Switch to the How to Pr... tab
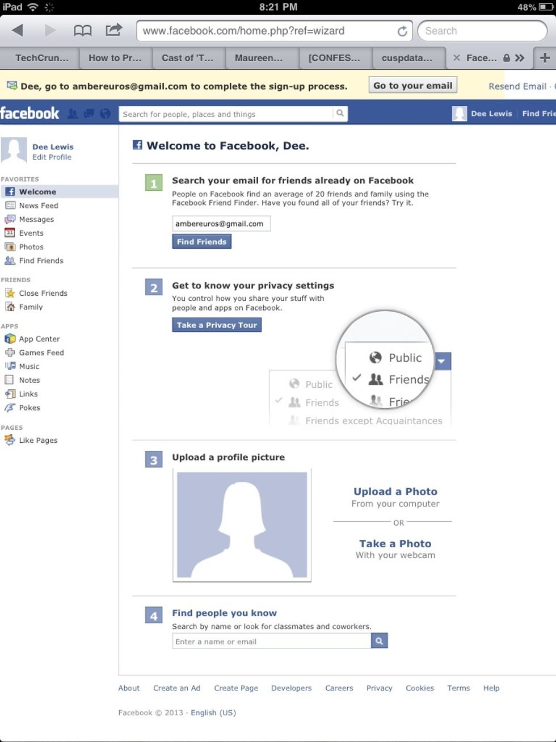 coord(115,58)
